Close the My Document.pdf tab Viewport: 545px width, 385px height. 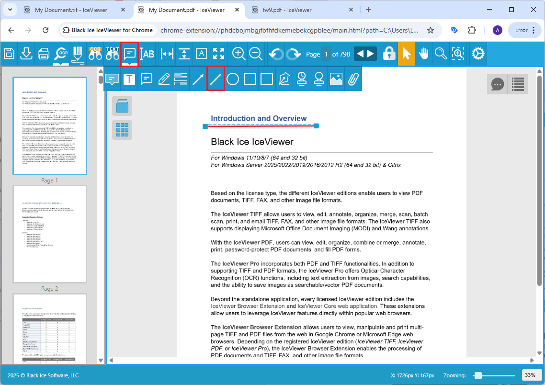tap(237, 10)
